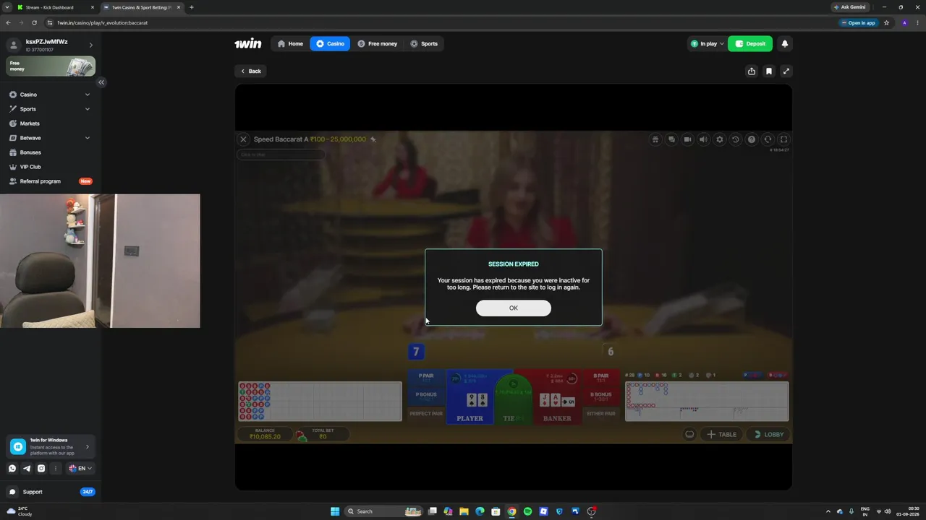Click Ask Gemini in the browser title bar
Viewport: 926px width, 520px height.
click(849, 7)
